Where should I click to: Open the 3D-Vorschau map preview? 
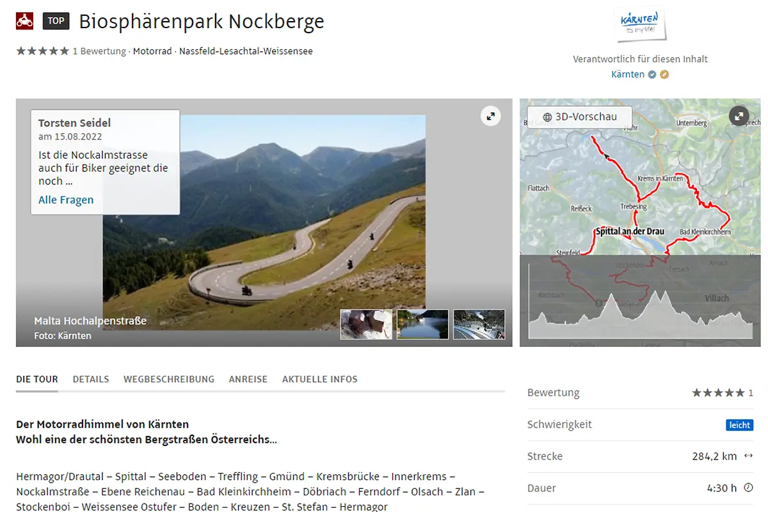pyautogui.click(x=580, y=117)
